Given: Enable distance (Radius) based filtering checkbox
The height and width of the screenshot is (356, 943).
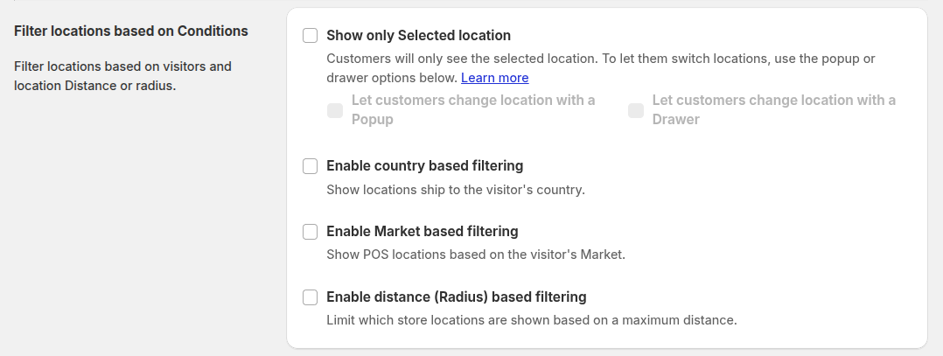Looking at the screenshot, I should [310, 297].
